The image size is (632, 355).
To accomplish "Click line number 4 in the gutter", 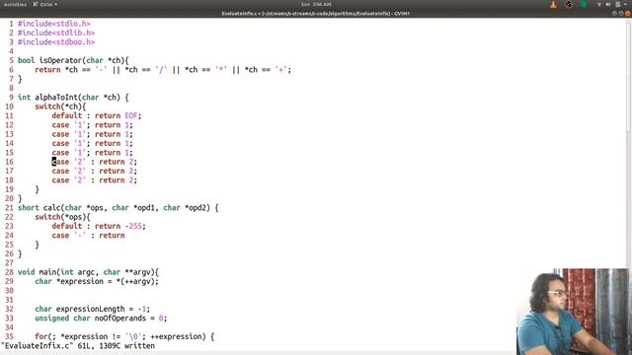I will pyautogui.click(x=11, y=51).
